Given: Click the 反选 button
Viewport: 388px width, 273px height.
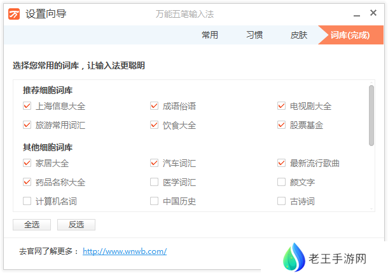Looking at the screenshot, I should (x=76, y=225).
